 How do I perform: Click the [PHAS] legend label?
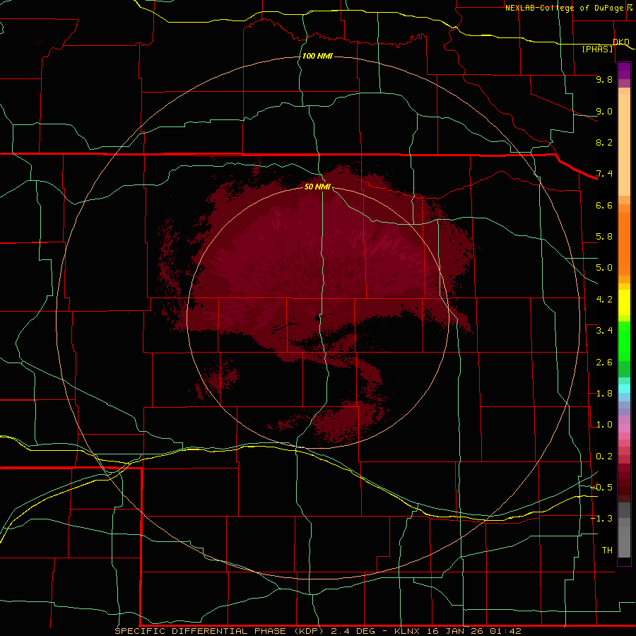(x=597, y=49)
